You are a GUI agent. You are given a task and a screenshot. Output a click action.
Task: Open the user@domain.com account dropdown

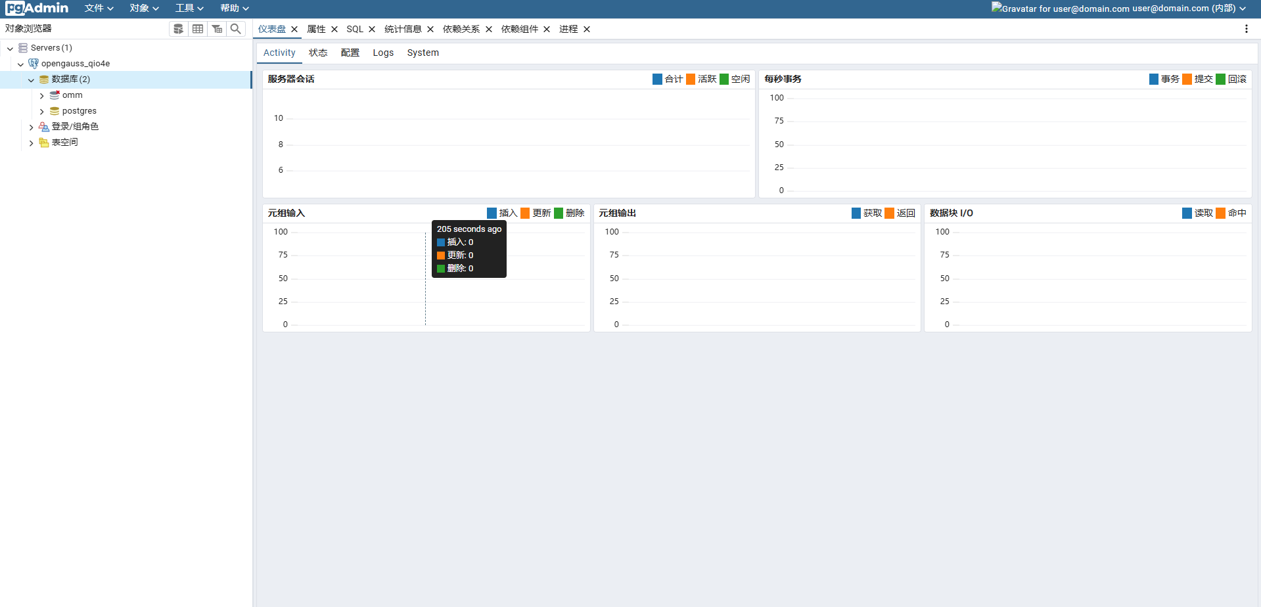1188,9
